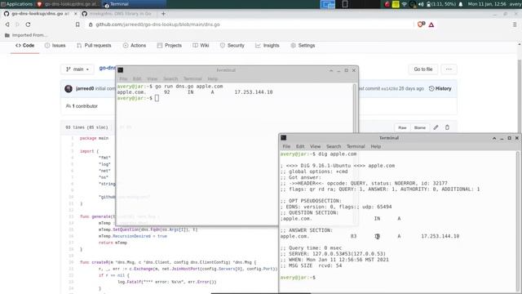Click the red tray icon in top panel
522x294 pixels.
tap(387, 4)
